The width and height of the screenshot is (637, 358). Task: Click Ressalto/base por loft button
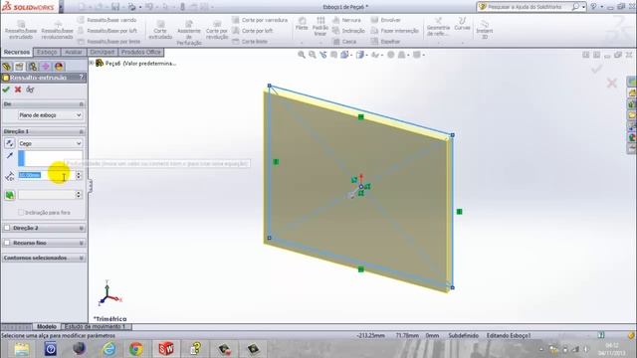click(x=107, y=31)
